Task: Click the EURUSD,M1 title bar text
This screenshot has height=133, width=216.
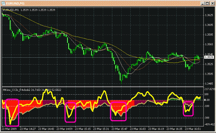Action: pyautogui.click(x=15, y=3)
